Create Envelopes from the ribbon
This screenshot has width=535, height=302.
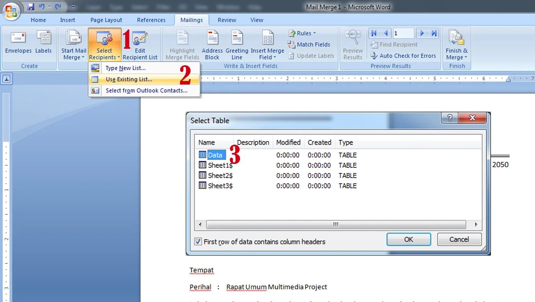tap(18, 43)
